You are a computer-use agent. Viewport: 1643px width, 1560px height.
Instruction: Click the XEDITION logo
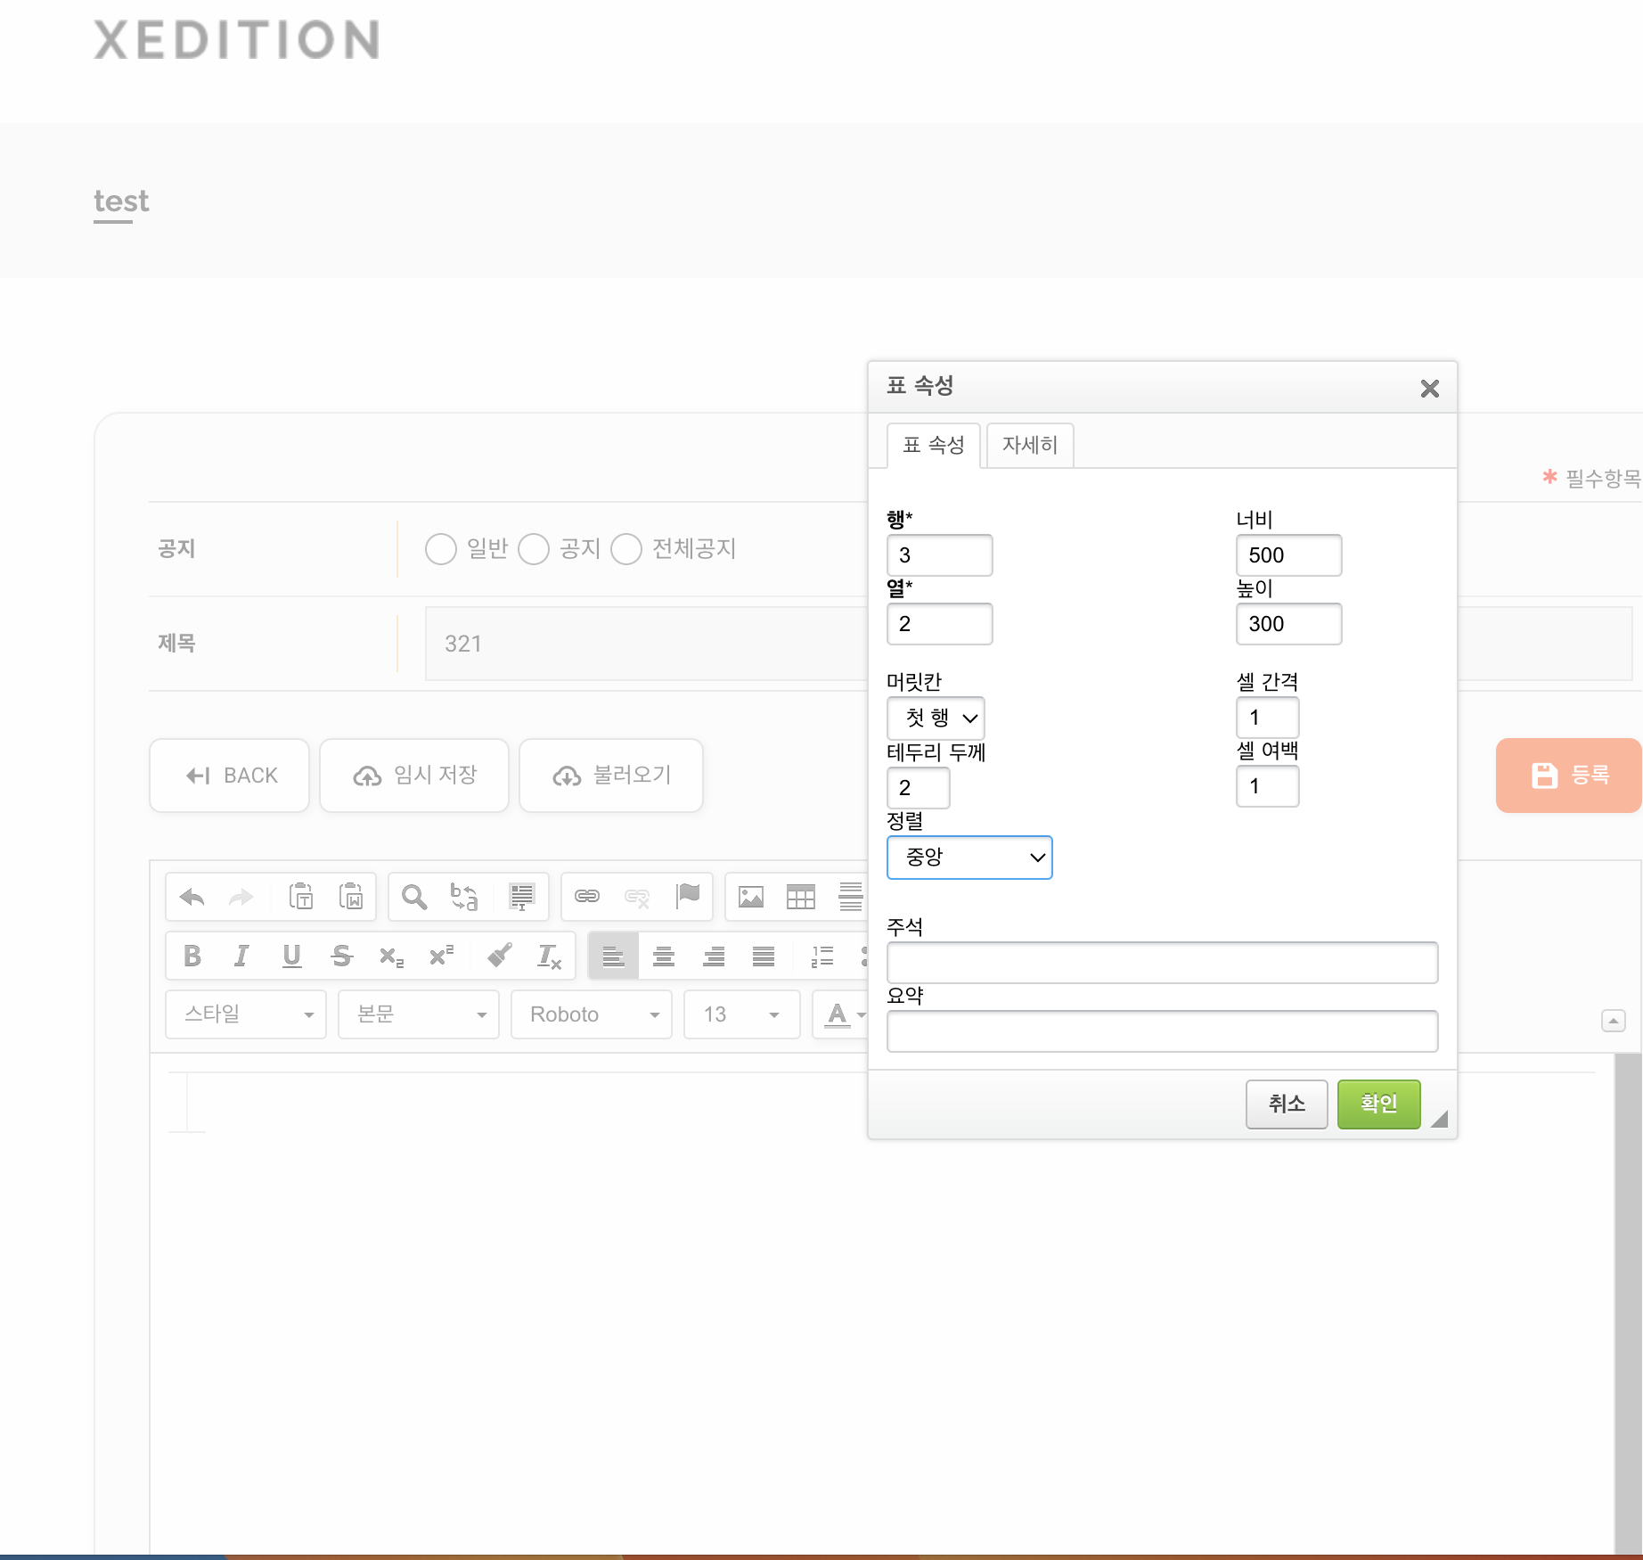pyautogui.click(x=238, y=40)
